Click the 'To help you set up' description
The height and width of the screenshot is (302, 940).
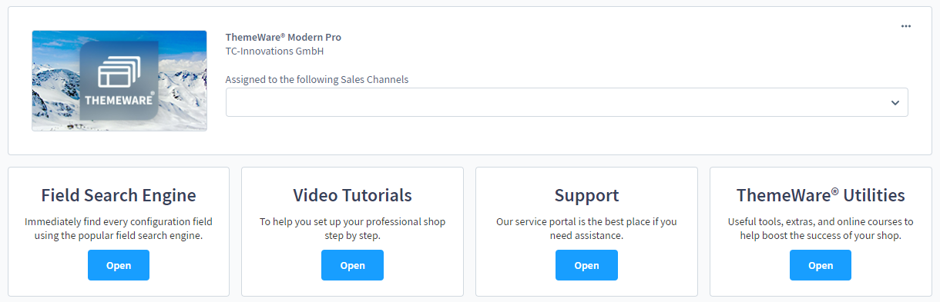352,228
